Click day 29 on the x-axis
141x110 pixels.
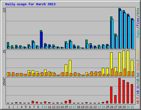coord(124,107)
